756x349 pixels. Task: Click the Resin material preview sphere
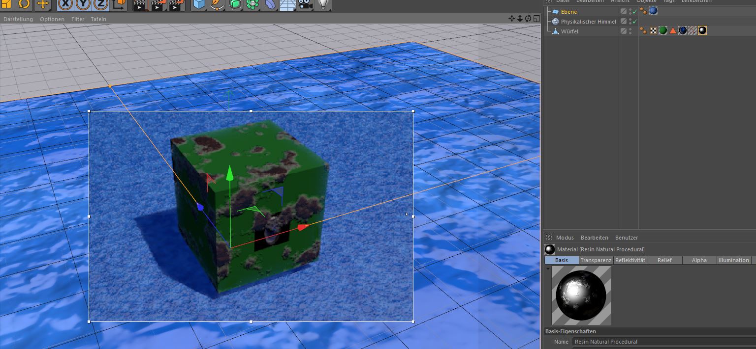581,295
